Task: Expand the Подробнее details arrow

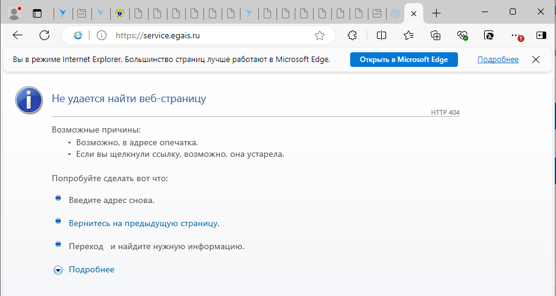Action: (58, 270)
